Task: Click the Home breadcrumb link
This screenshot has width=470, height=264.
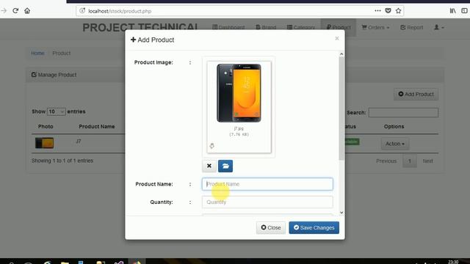Action: (37, 53)
